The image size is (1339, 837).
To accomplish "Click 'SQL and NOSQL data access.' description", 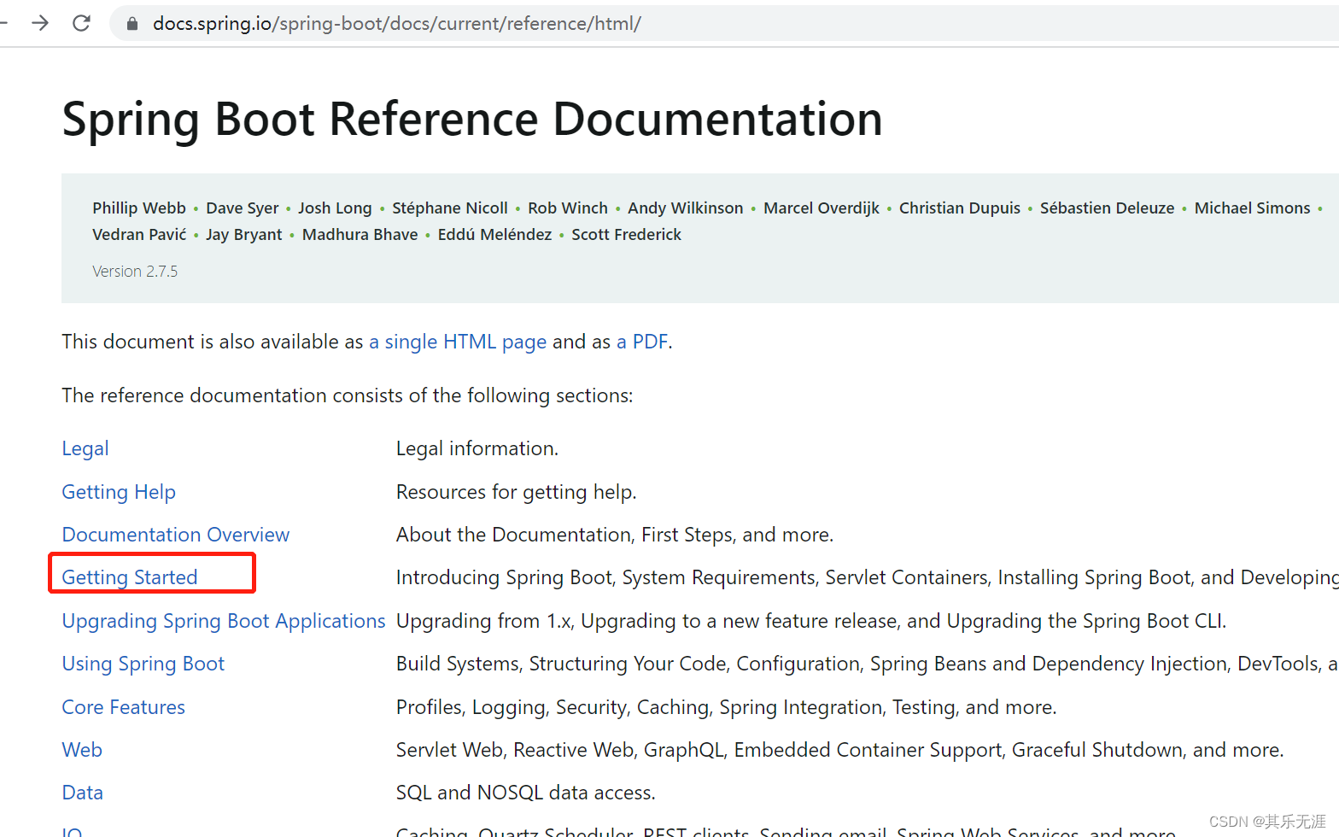I will tap(526, 793).
